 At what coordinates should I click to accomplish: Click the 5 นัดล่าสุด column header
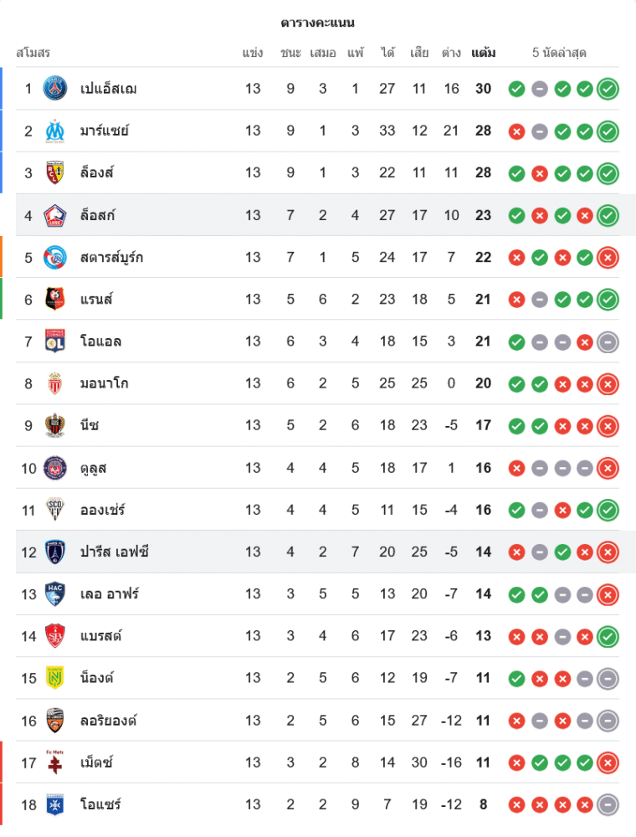point(559,53)
